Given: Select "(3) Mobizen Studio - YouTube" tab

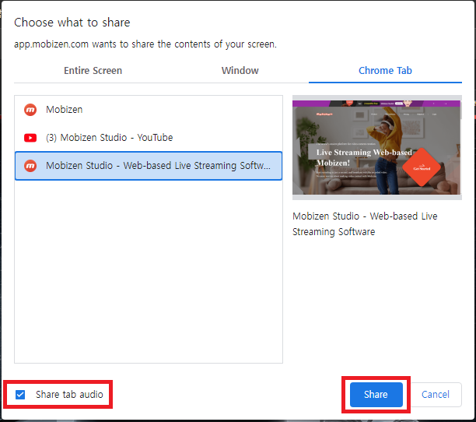Looking at the screenshot, I should 149,137.
